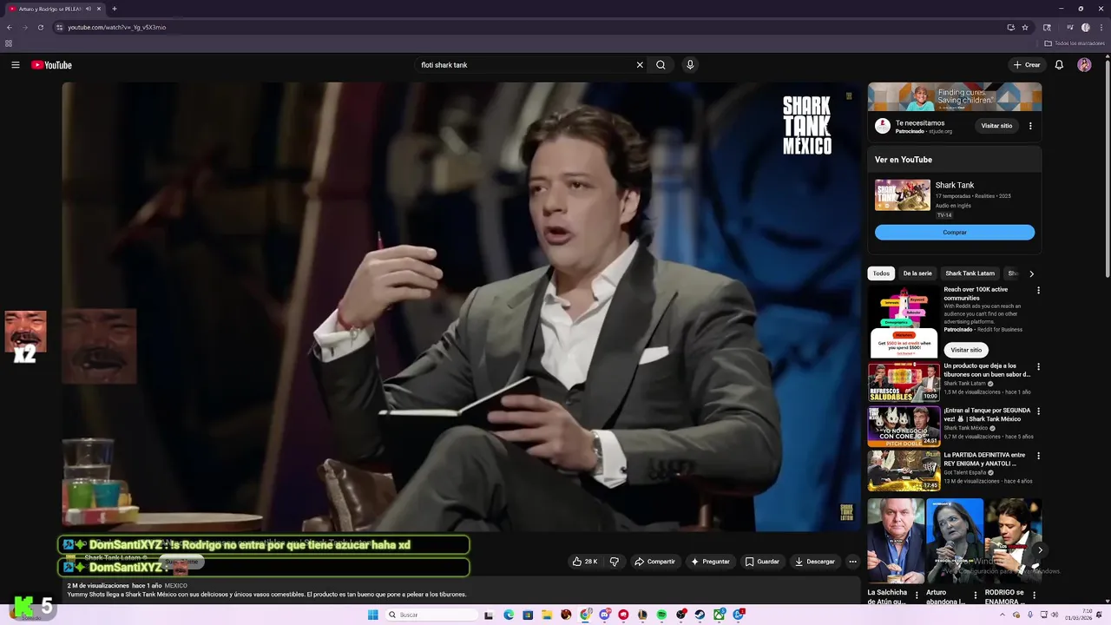
Task: Open the St. Jude ad banner image
Action: 955,97
